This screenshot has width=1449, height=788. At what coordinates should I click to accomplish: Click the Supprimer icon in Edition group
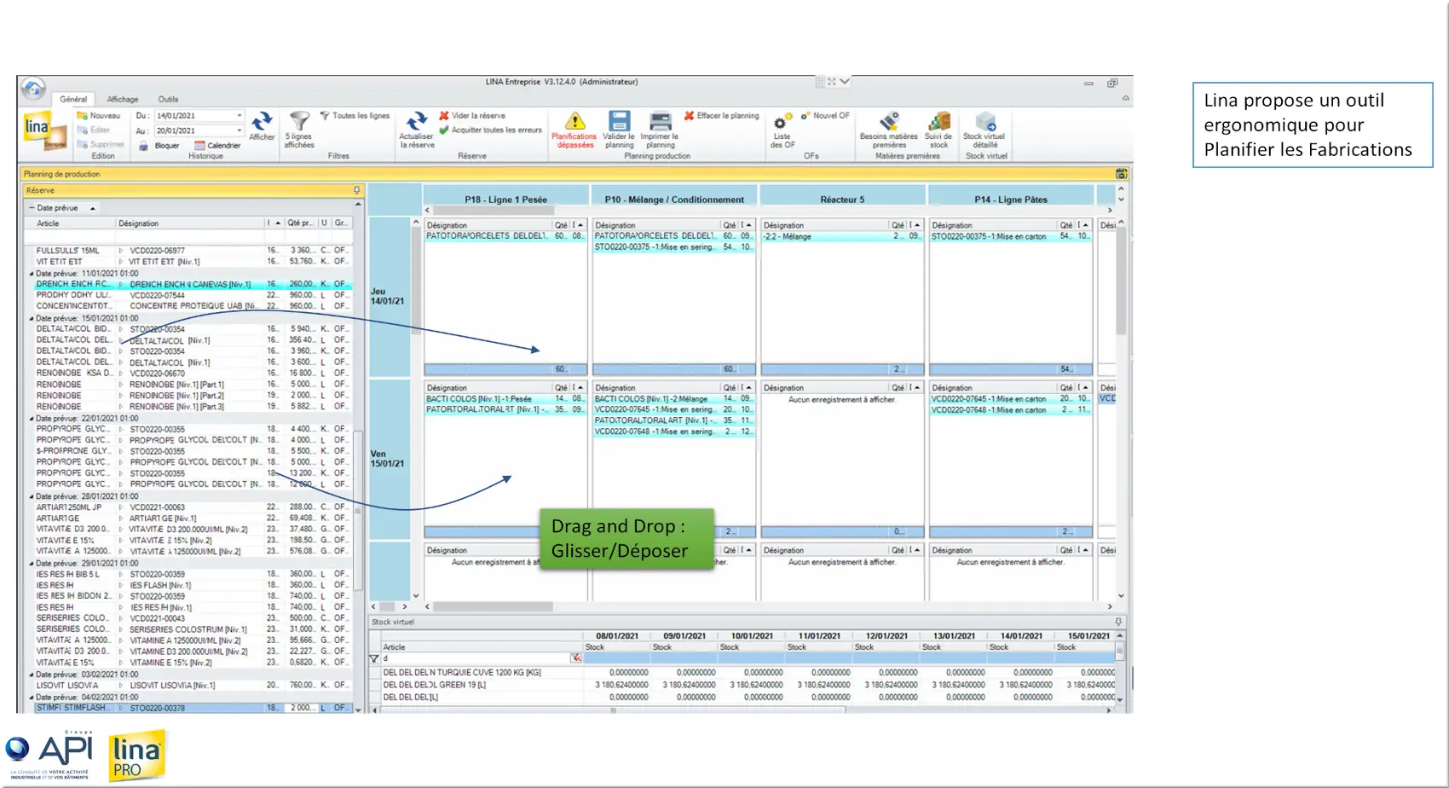tap(83, 145)
